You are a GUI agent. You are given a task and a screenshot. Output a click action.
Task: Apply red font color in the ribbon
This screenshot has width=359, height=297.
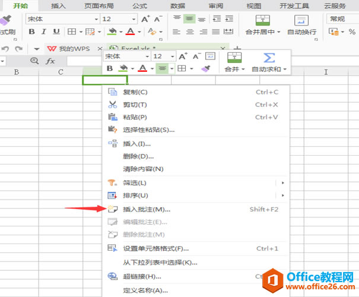(131, 31)
